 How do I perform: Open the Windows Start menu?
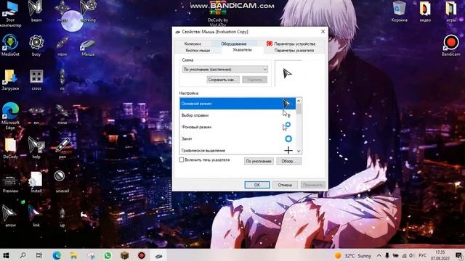(6, 255)
